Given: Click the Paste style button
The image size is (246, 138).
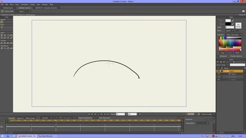Looking at the screenshot, I should click(x=230, y=53).
